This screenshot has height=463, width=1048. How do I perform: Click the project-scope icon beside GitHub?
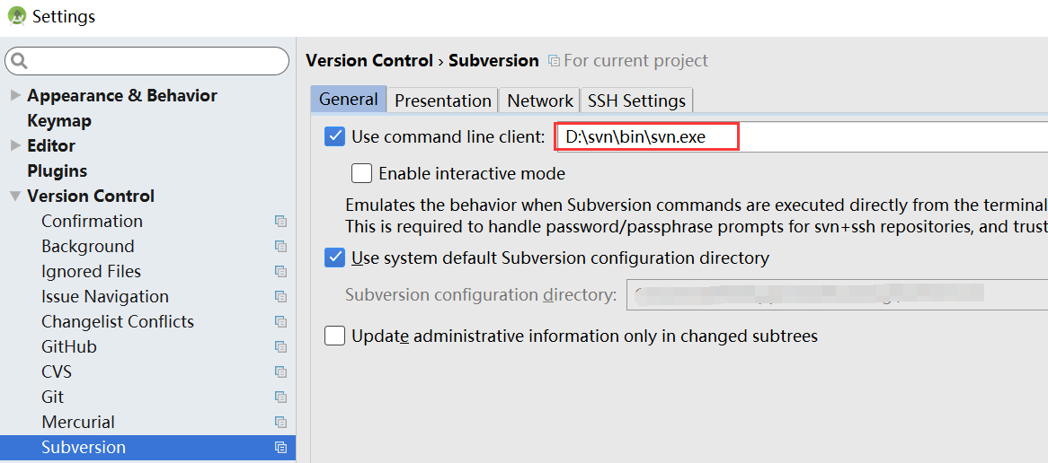coord(280,347)
